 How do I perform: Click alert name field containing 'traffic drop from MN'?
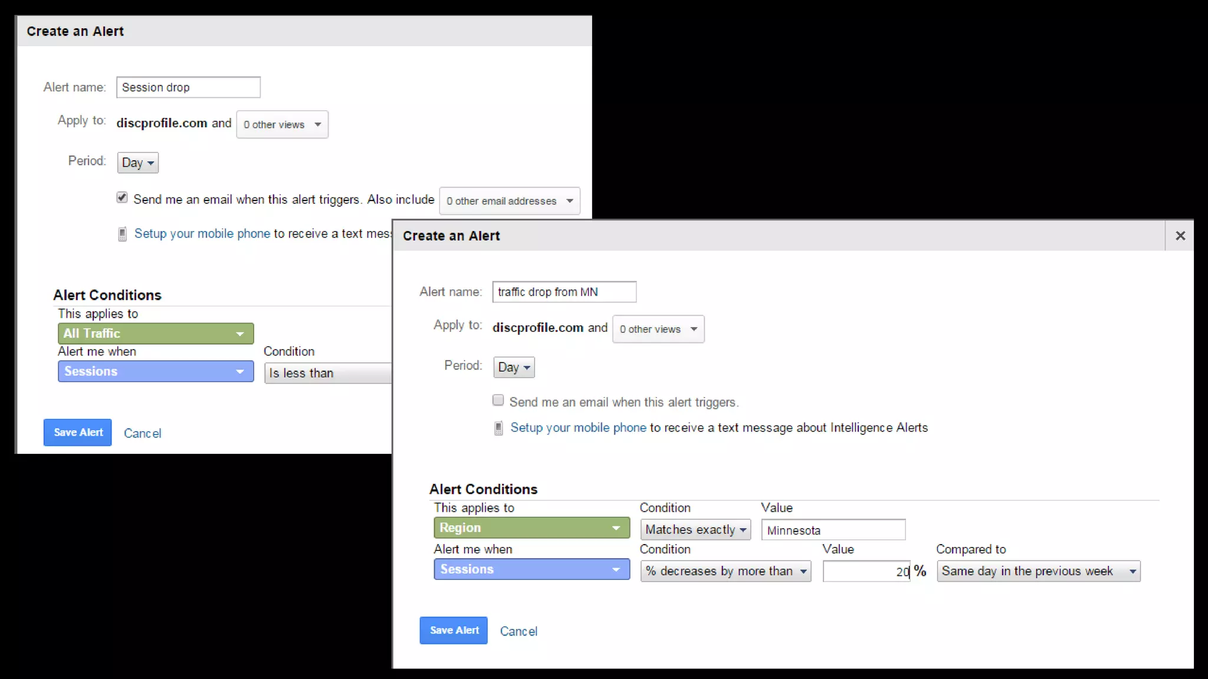pyautogui.click(x=564, y=292)
